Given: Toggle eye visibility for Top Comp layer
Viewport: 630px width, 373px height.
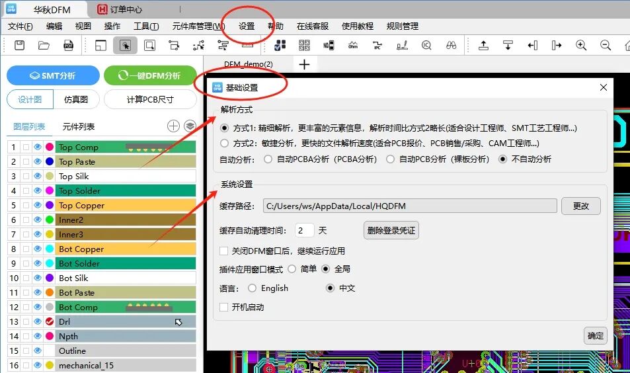Looking at the screenshot, I should [38, 147].
